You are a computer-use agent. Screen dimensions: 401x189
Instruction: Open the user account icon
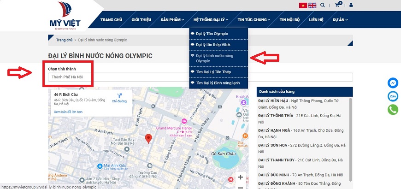[x=351, y=5]
